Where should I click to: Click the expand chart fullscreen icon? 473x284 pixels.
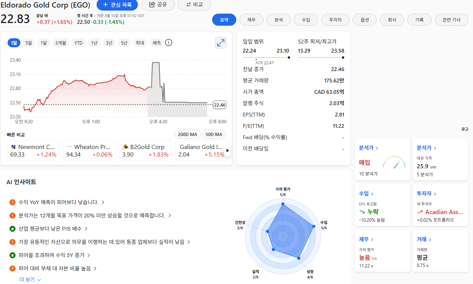click(221, 43)
